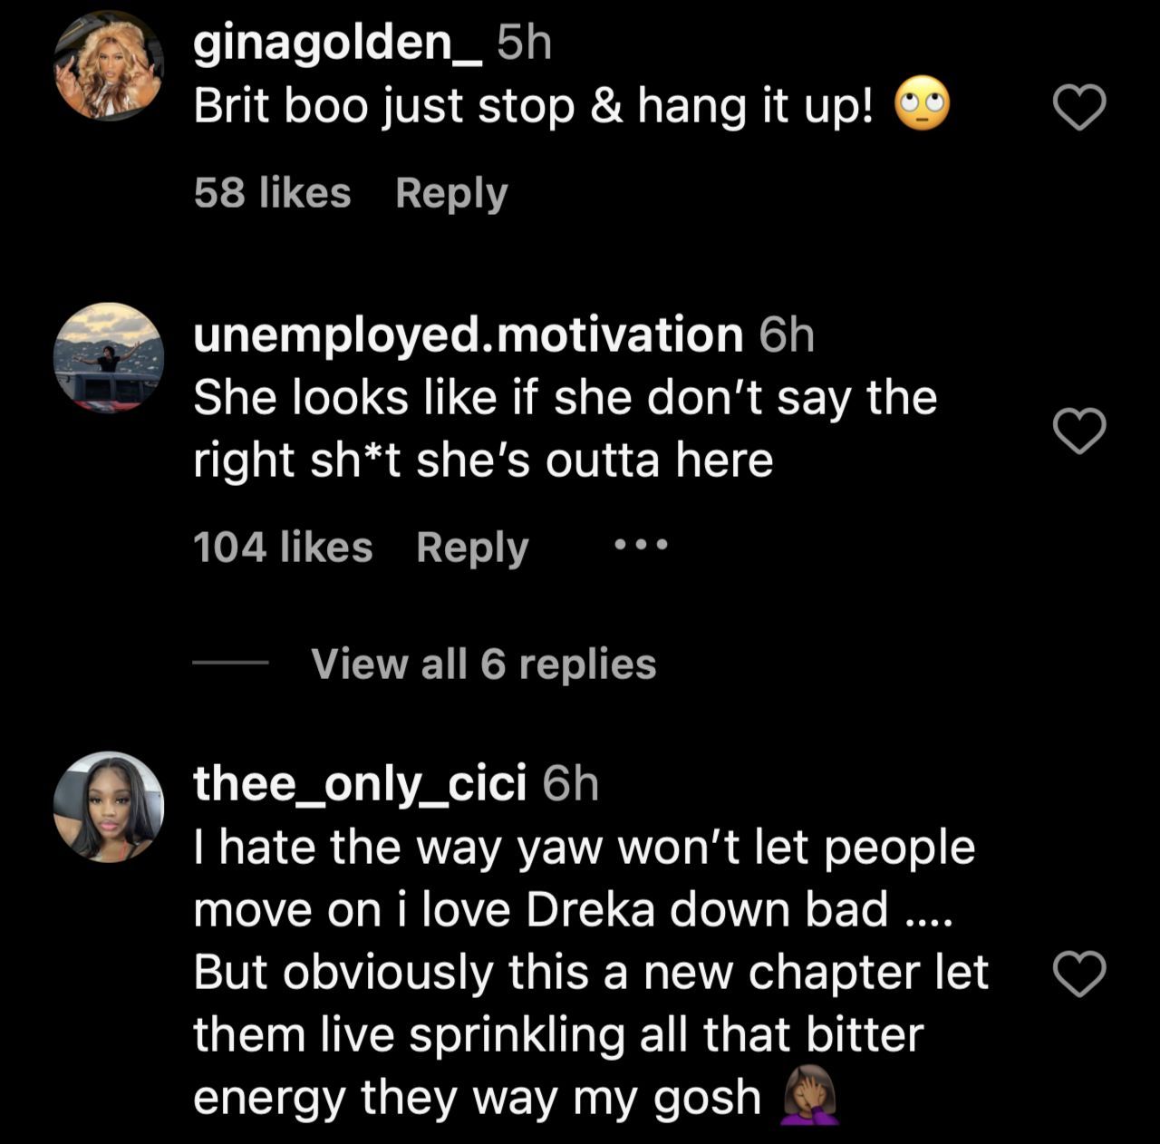Image resolution: width=1160 pixels, height=1144 pixels.
Task: Go to the ginagolden_ username link
Action: pos(337,43)
